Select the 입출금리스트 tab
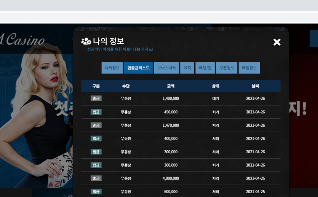This screenshot has width=318, height=197. [138, 68]
